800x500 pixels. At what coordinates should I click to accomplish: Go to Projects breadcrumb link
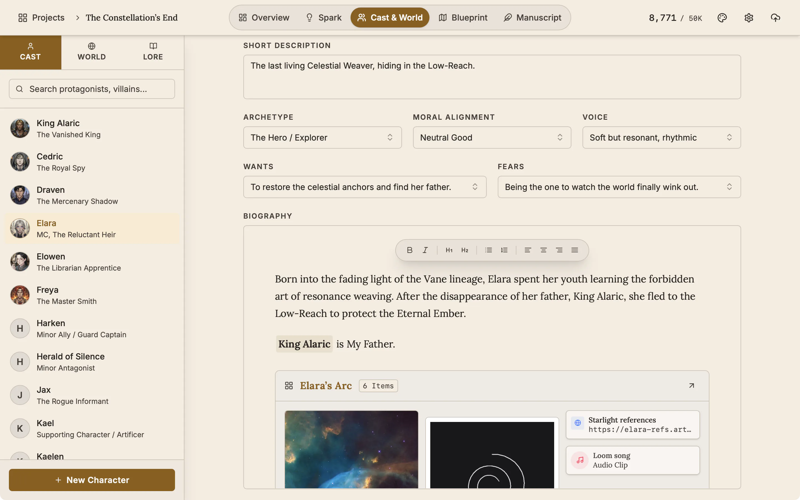point(41,17)
